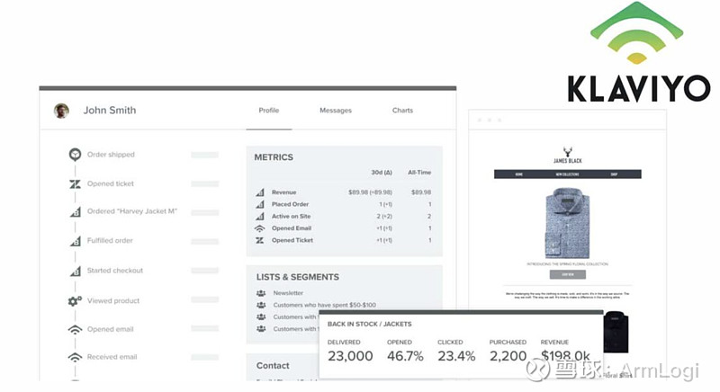Click the $89.98 (+89.98) revenue value
The image size is (720, 392).
(x=370, y=192)
